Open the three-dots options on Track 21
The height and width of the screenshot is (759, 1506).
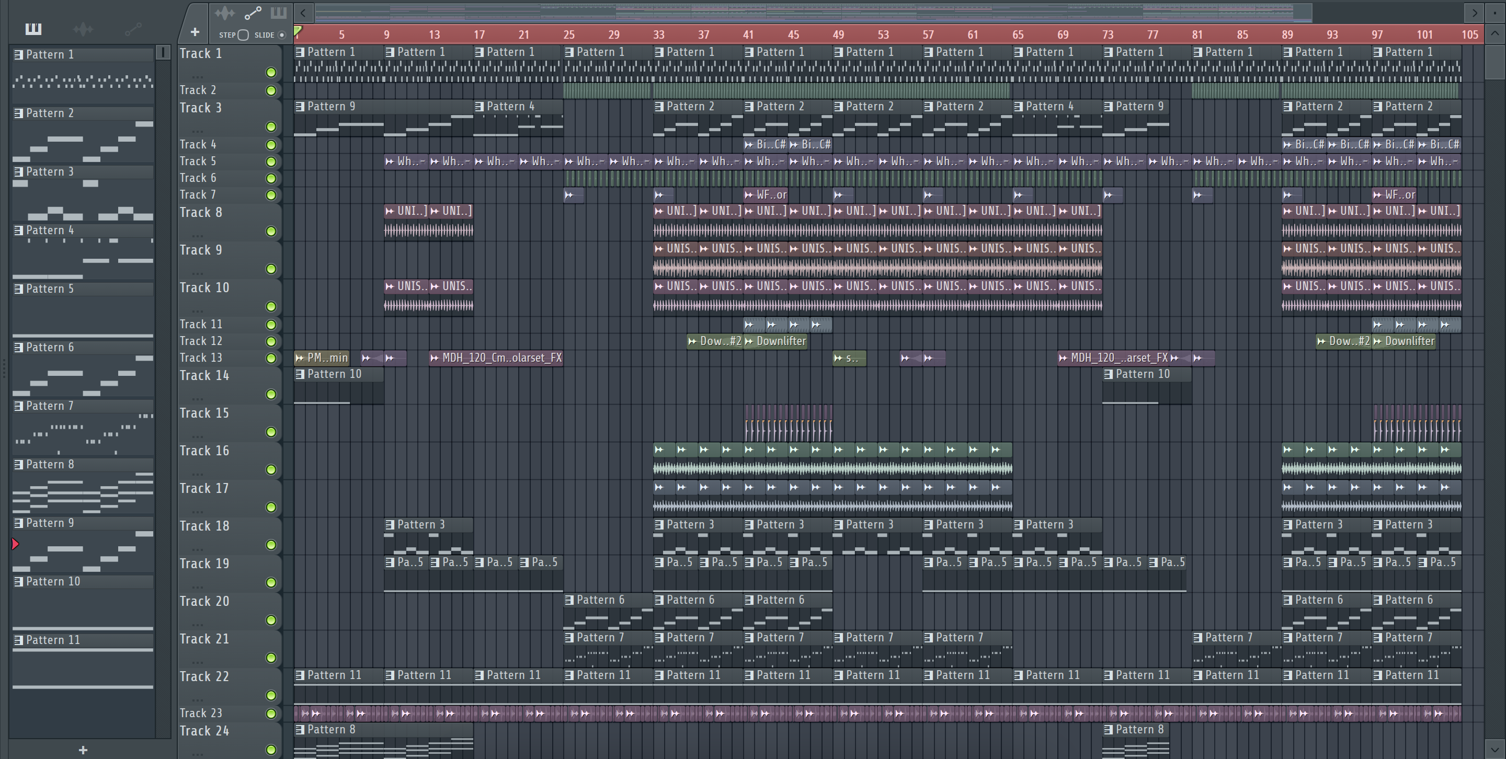pos(198,662)
